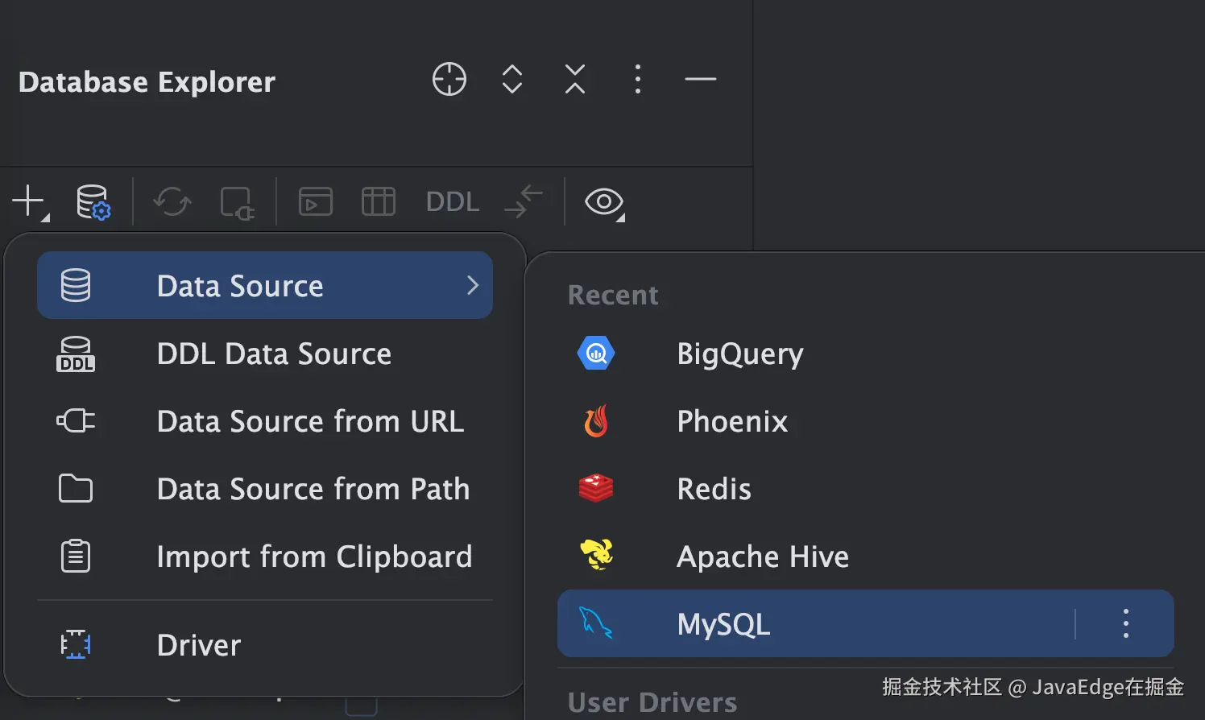Screen dimensions: 1205x720
Task: Hide the Database Explorer panel
Action: coord(700,79)
